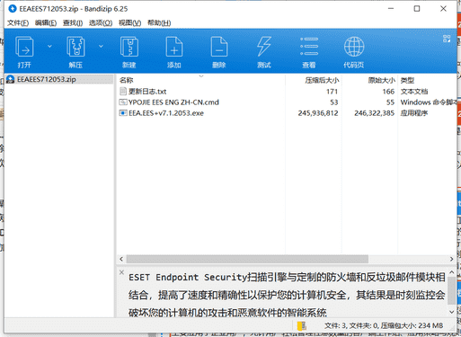Select the file 更新日志.txt
This screenshot has width=461, height=337.
coord(147,92)
